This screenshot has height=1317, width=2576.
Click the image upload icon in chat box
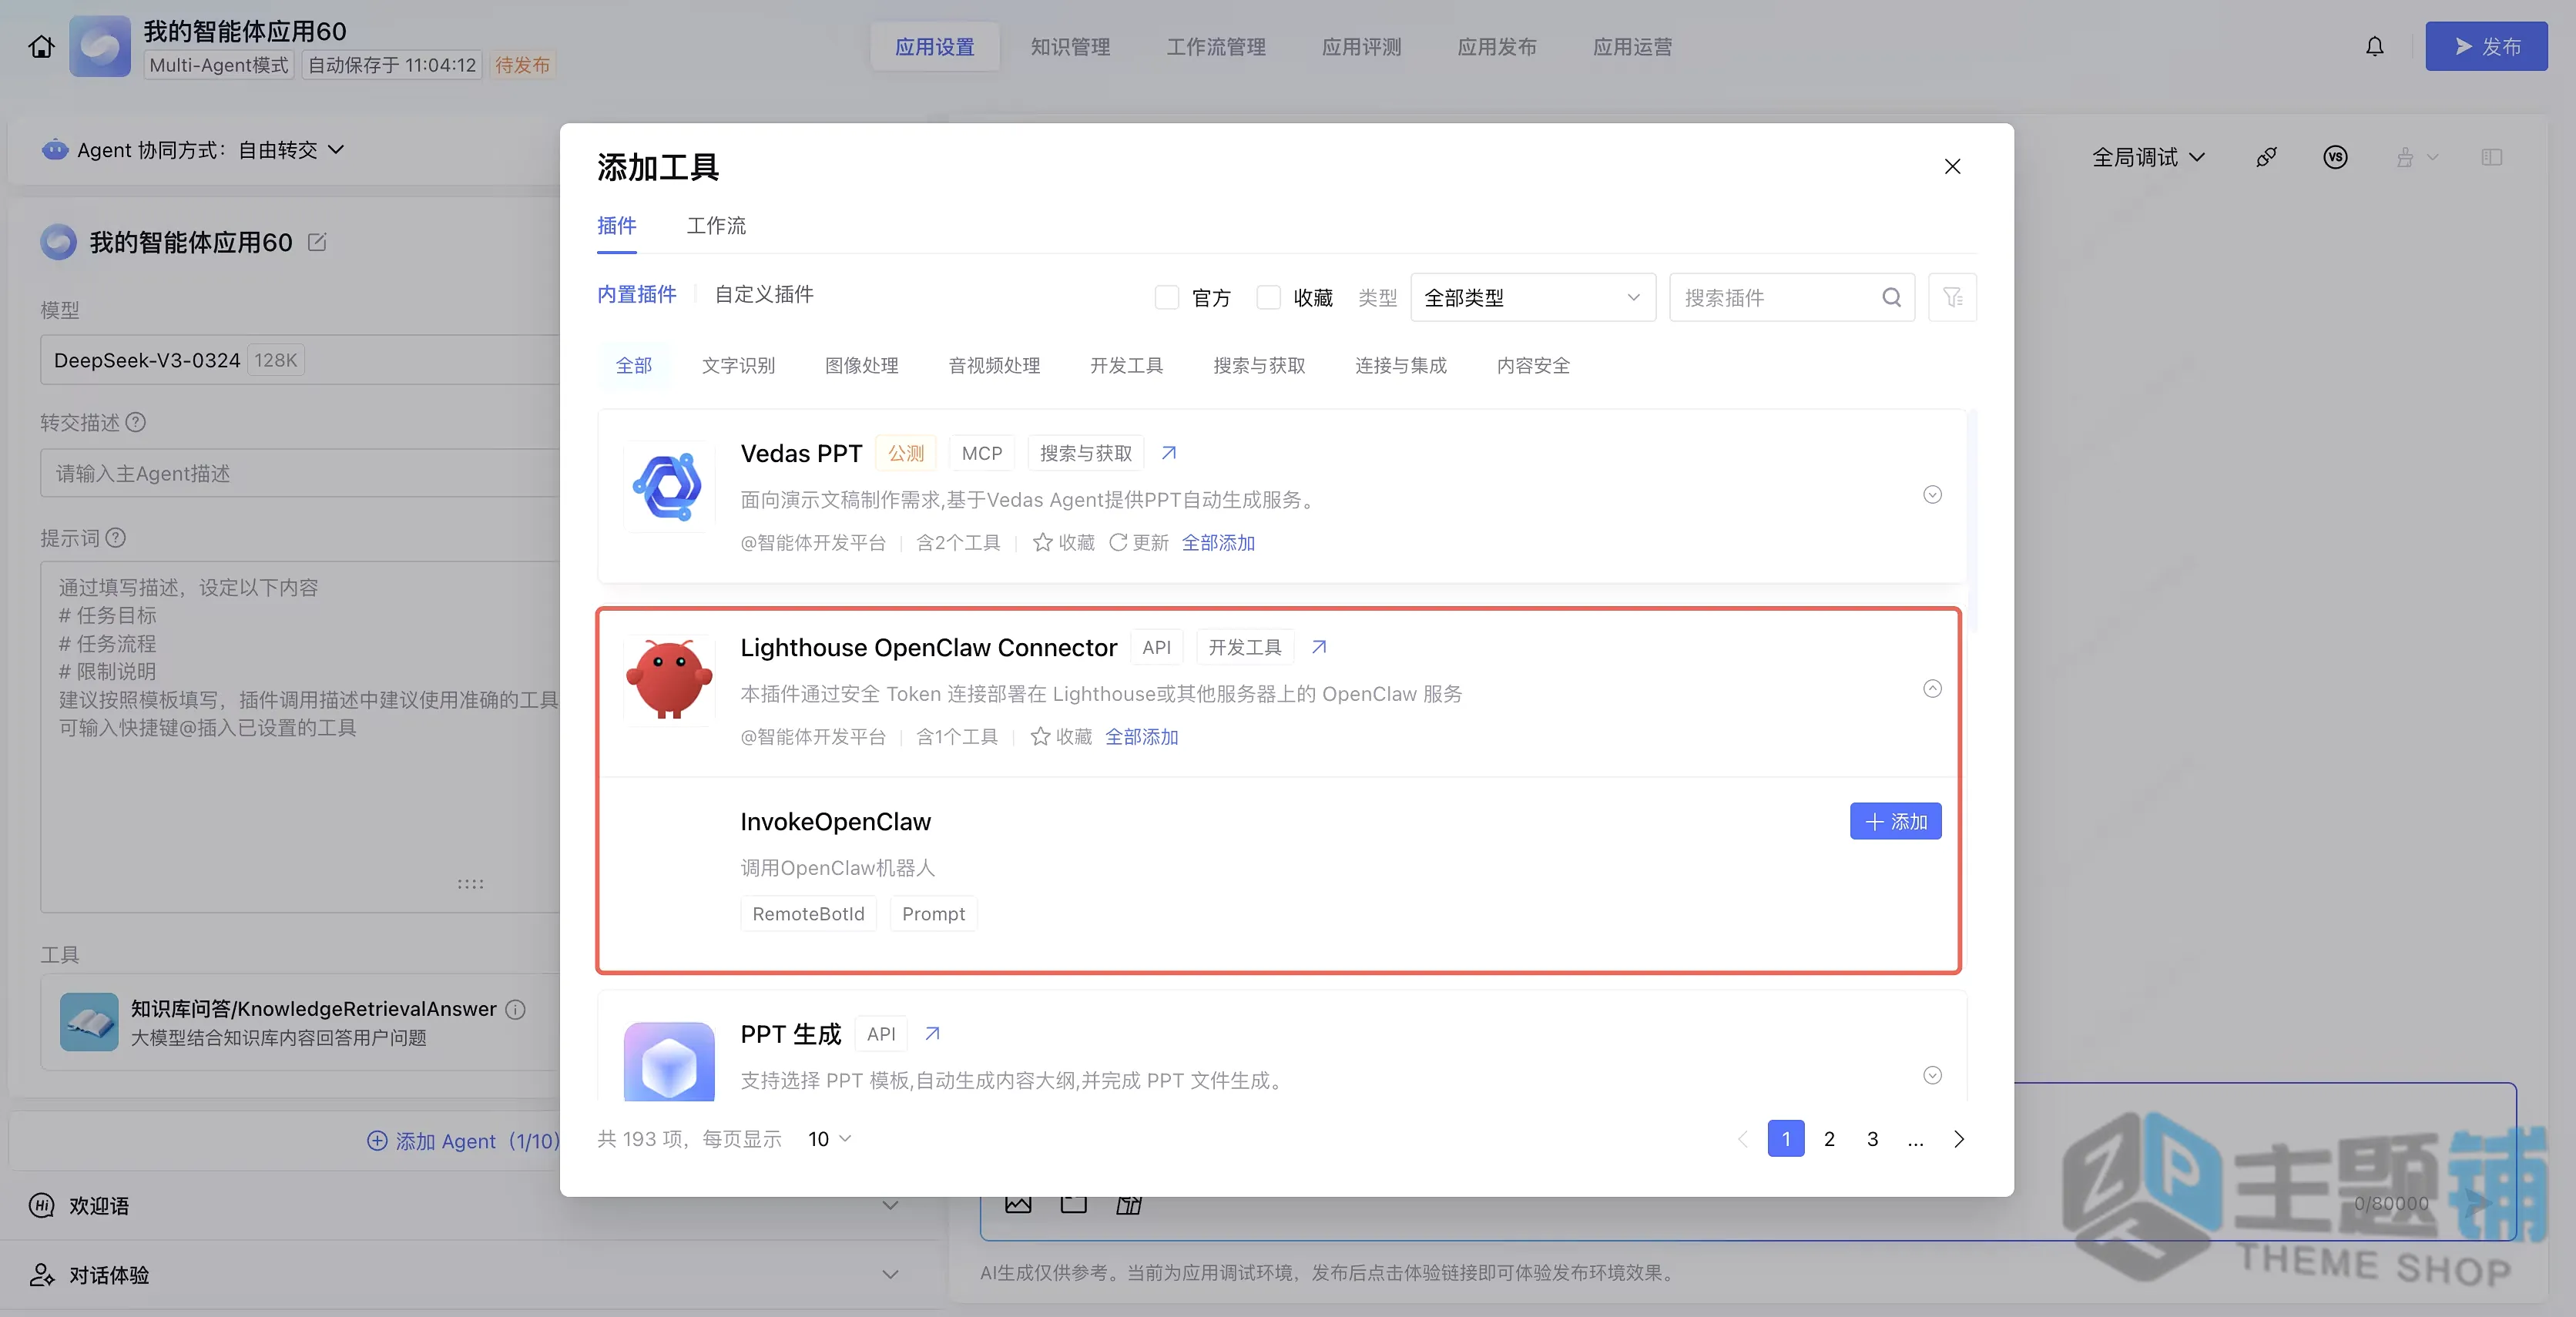(x=1018, y=1203)
